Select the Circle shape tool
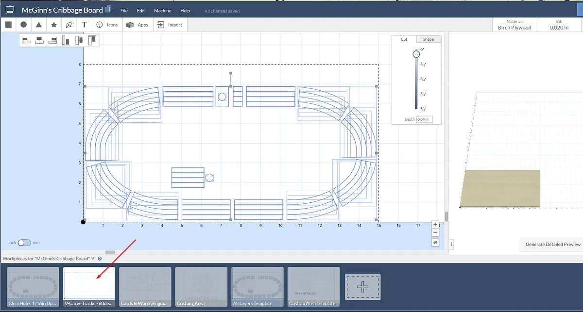 pos(23,25)
